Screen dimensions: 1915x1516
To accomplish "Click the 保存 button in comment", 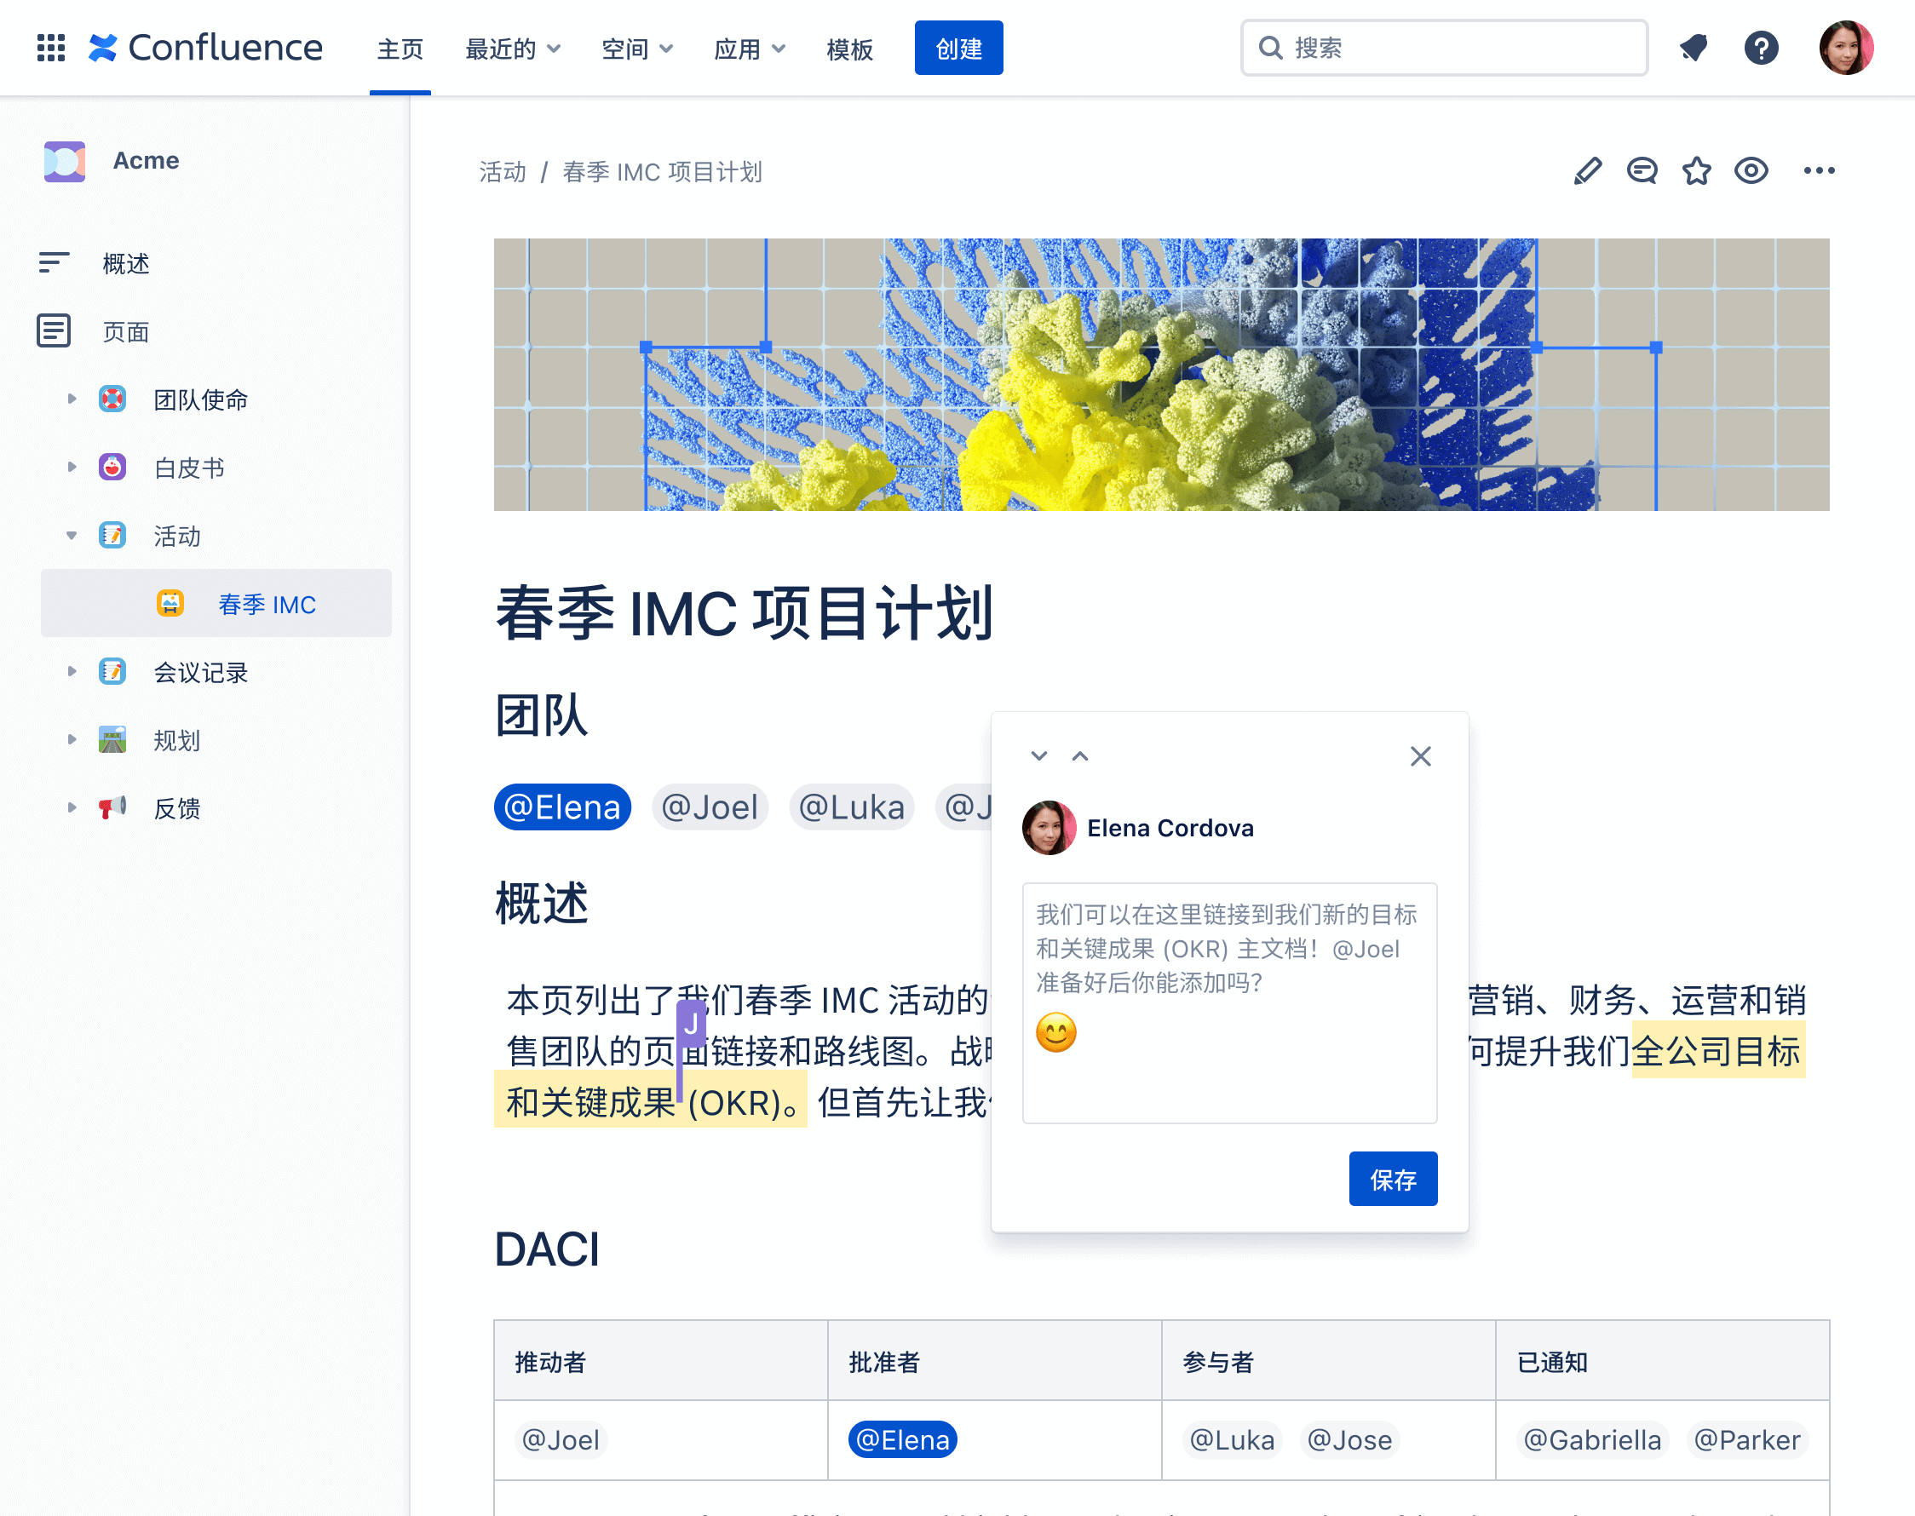I will tap(1392, 1179).
